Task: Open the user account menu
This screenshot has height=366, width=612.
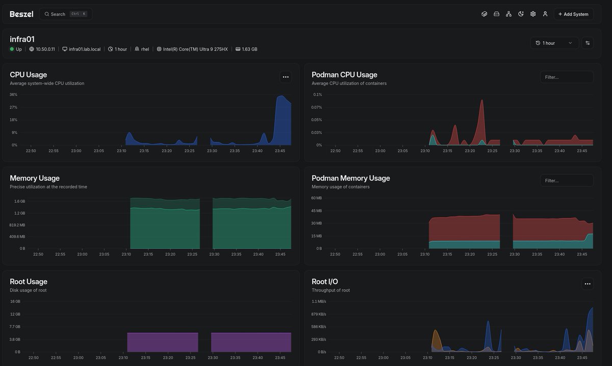Action: coord(545,14)
